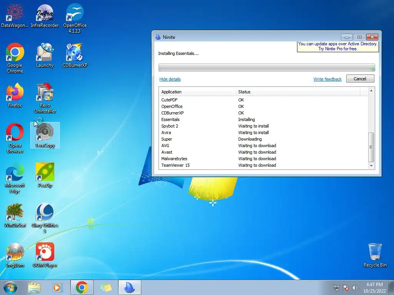Screen dimensions: 394x295
Task: Click the volume speaker tray icon
Action: [355, 288]
